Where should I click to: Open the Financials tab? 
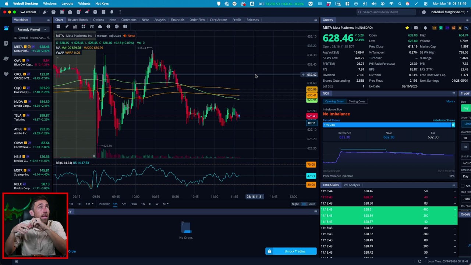pos(177,20)
